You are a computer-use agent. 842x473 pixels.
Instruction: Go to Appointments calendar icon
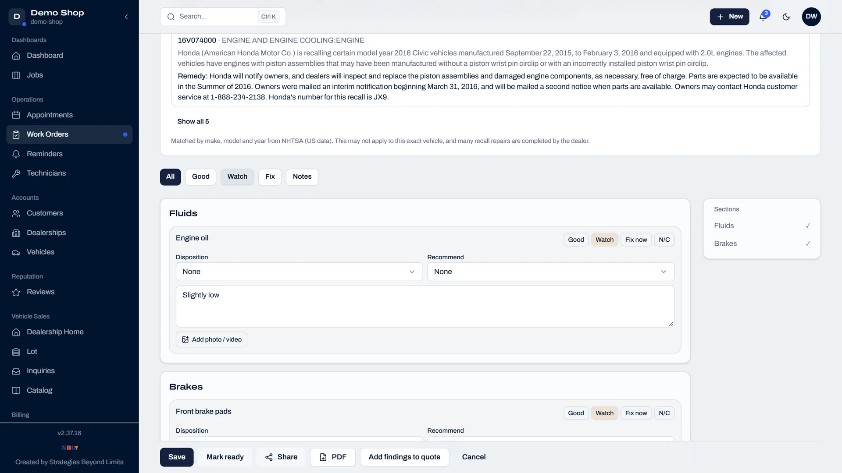click(16, 115)
